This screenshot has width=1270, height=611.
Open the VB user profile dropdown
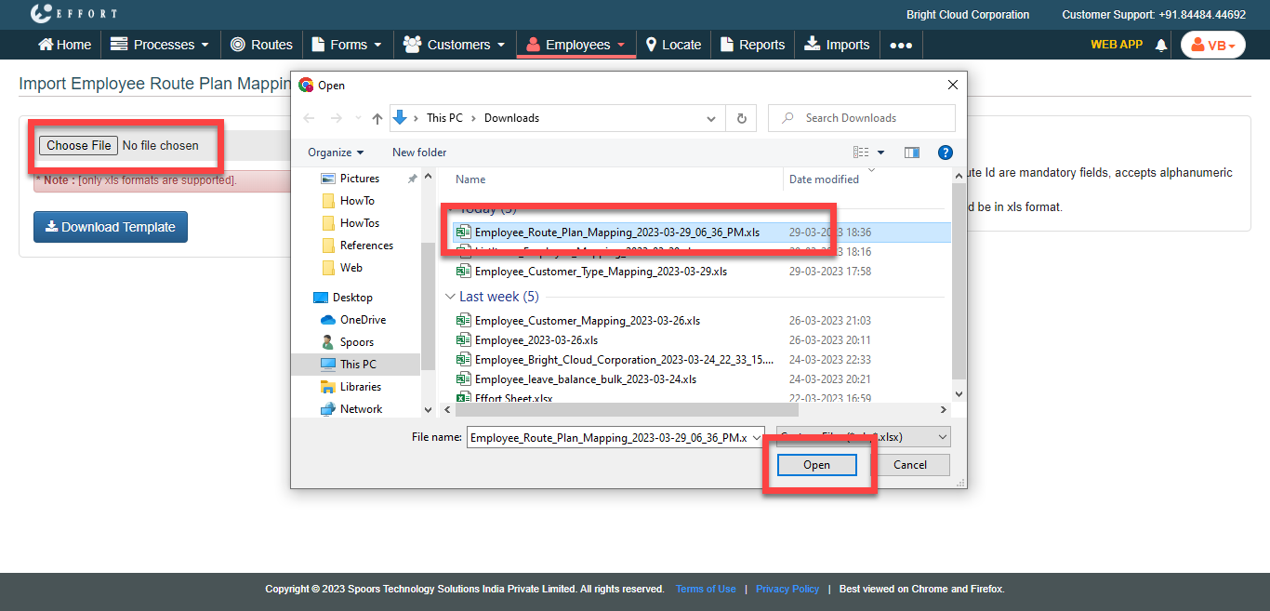pyautogui.click(x=1212, y=45)
